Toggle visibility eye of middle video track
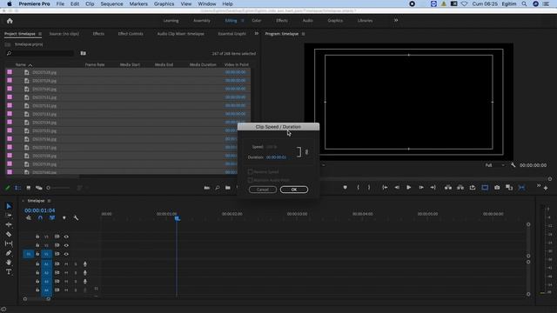Screen dimensions: 557x313 tap(66, 245)
